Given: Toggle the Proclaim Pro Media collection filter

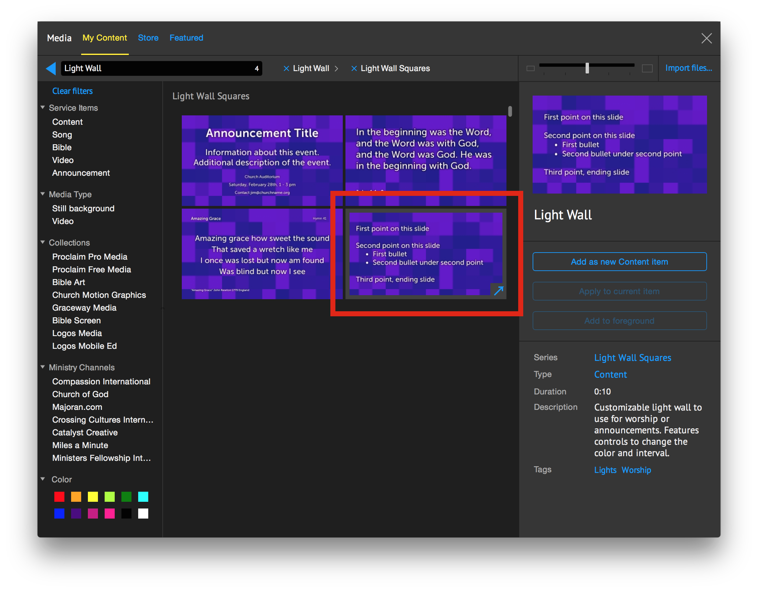Looking at the screenshot, I should point(90,257).
